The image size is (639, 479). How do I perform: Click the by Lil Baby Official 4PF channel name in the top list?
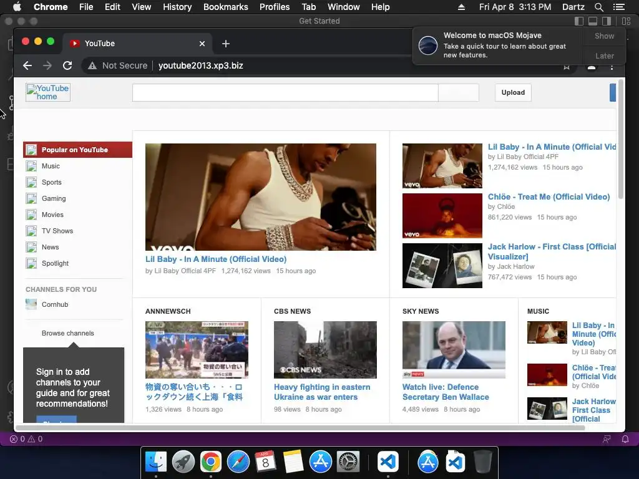pos(523,157)
